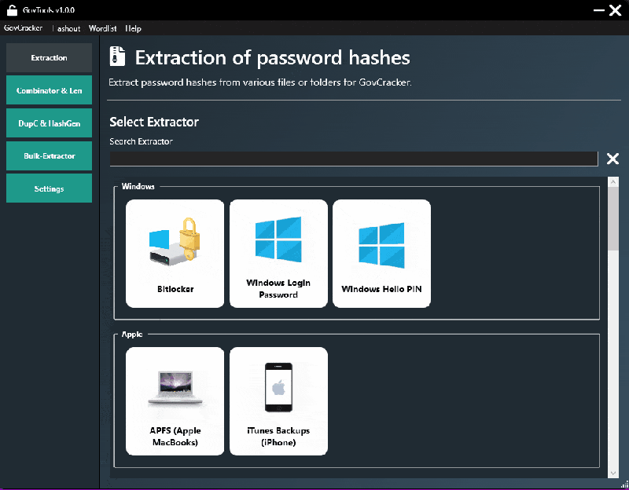Open the Bulk-Extractor section

click(x=49, y=155)
